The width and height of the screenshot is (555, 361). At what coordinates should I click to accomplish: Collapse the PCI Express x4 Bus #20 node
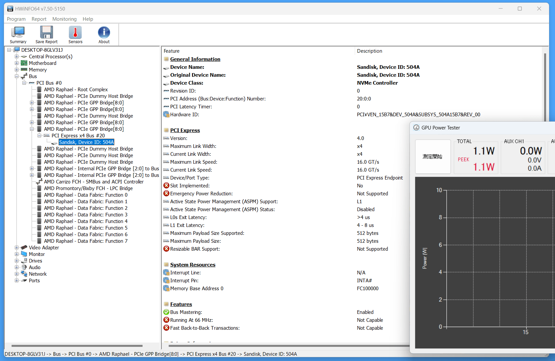click(x=39, y=135)
